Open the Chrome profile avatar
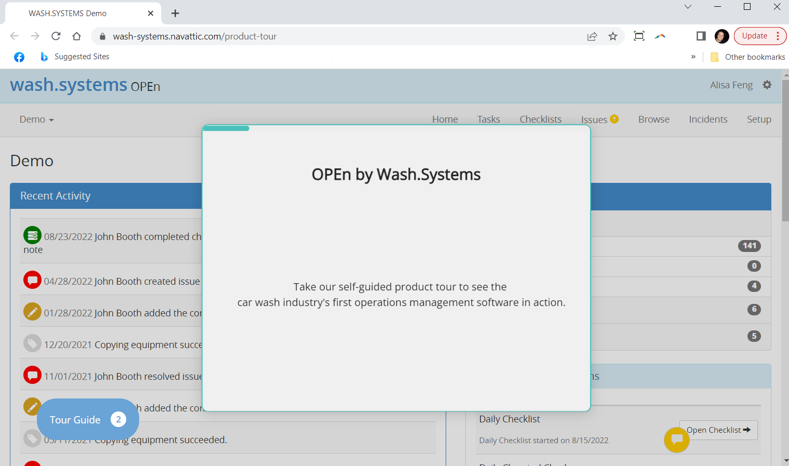Screen dimensions: 789x466 pos(721,36)
